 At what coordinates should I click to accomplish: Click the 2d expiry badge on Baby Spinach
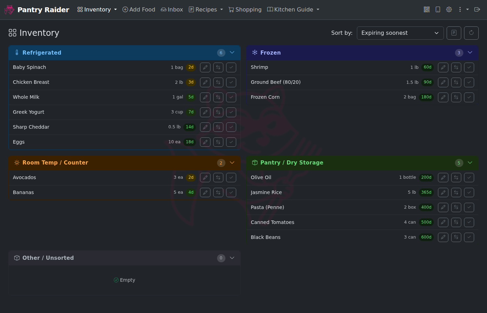(x=191, y=67)
